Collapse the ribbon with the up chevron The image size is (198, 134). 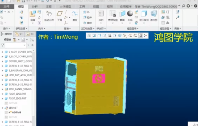click(179, 6)
